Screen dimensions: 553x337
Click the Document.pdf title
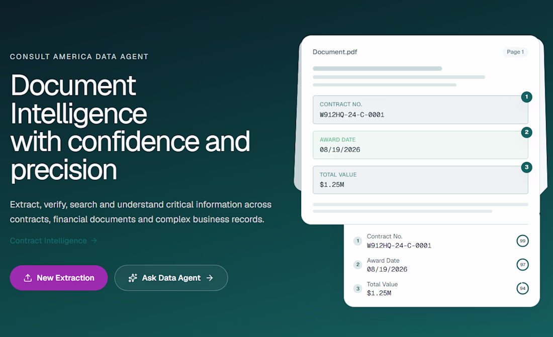(335, 52)
